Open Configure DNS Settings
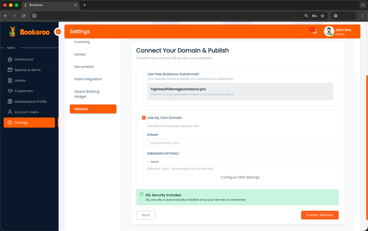 pos(240,177)
